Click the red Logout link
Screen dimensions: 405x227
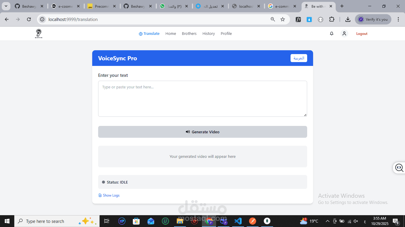click(362, 34)
